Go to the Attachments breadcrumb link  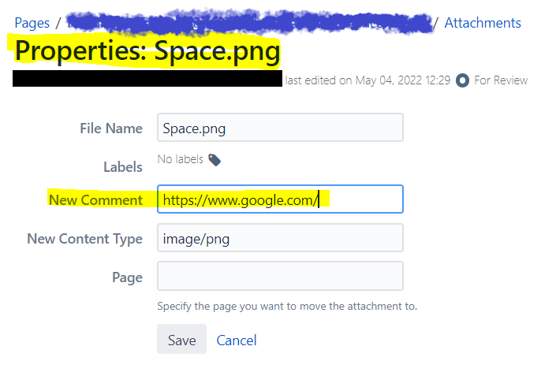(483, 23)
